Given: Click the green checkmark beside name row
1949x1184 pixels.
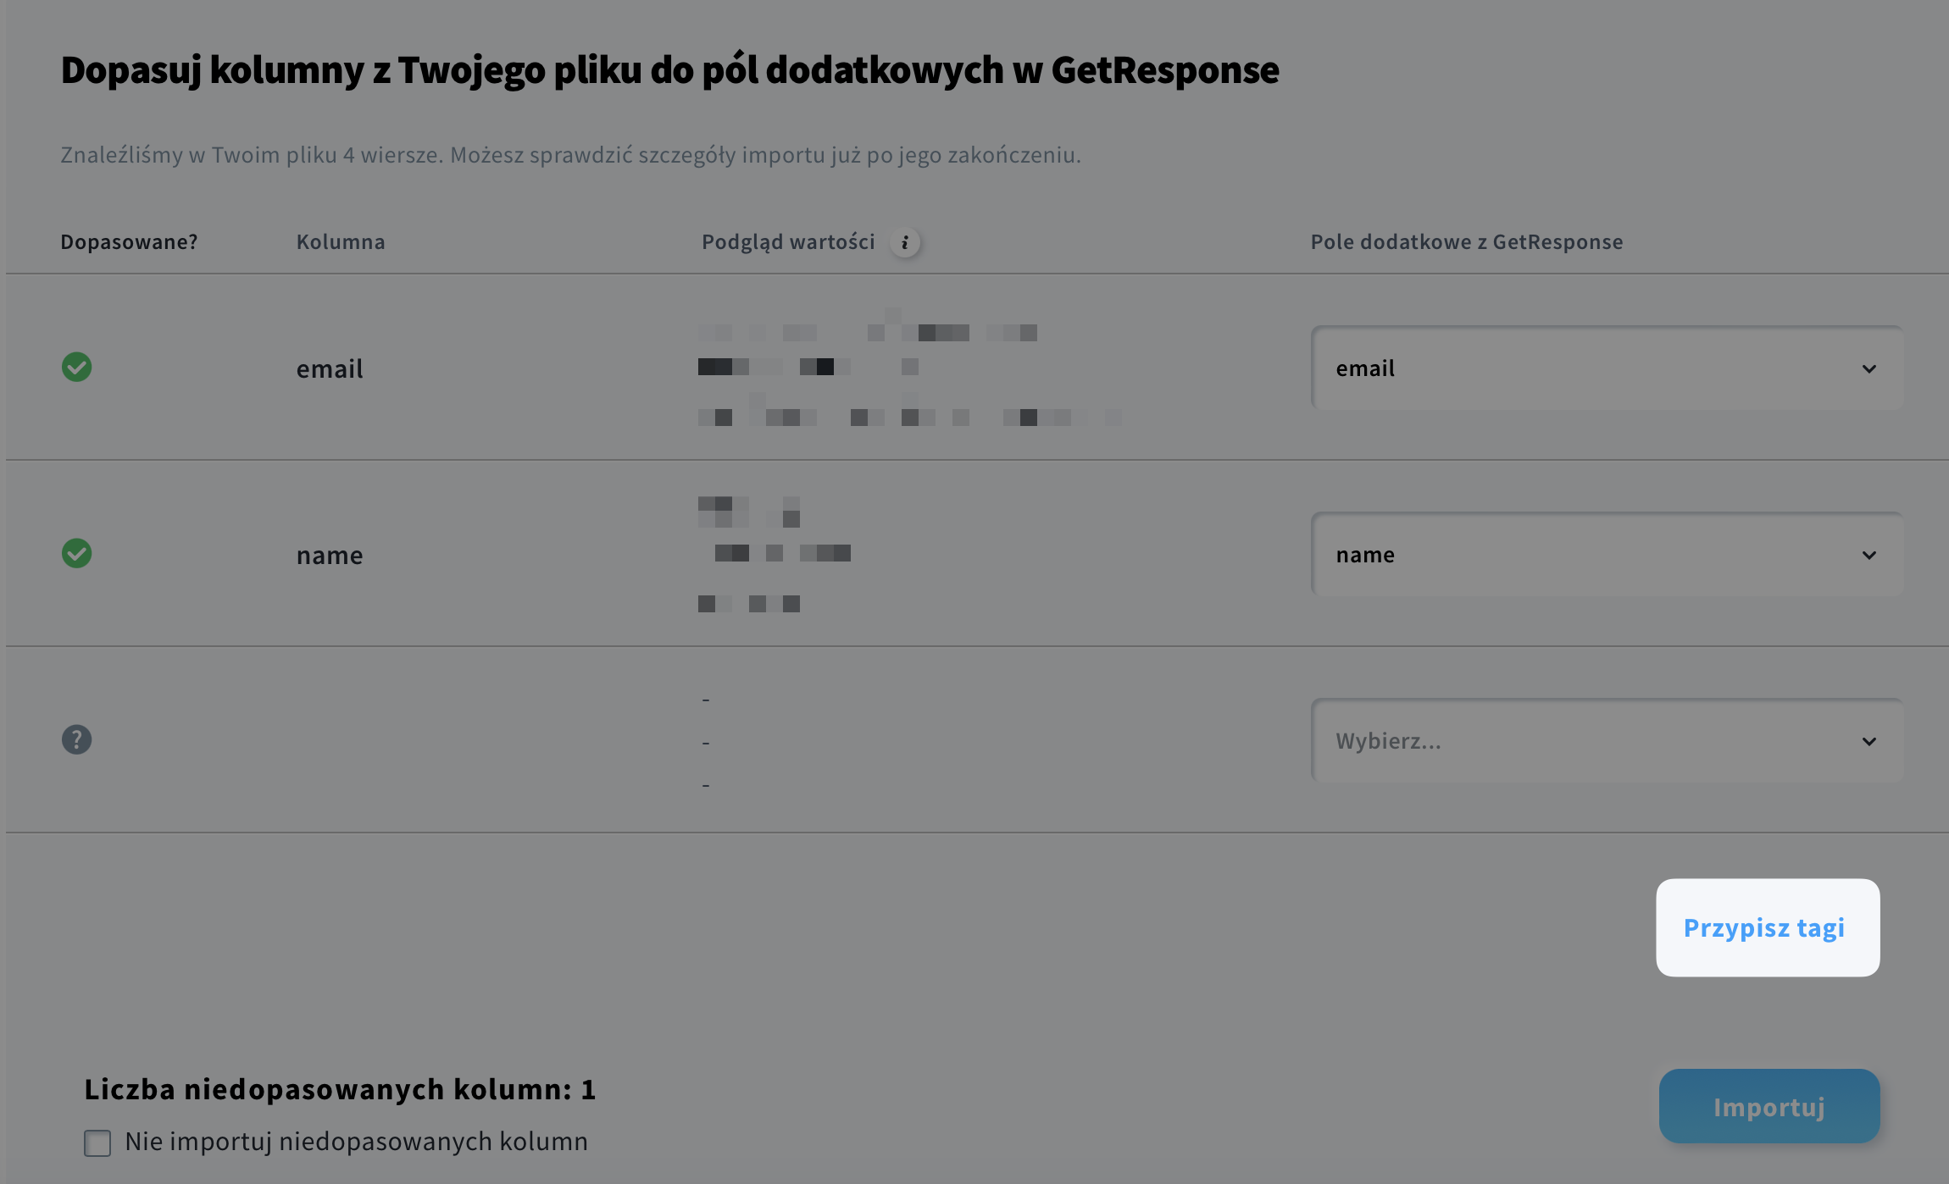Looking at the screenshot, I should [x=76, y=554].
